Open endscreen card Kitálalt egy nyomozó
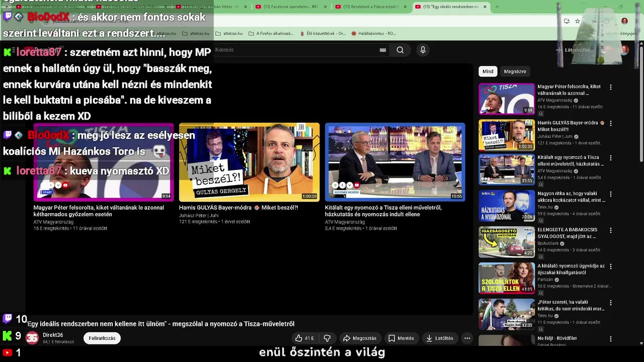The image size is (644, 362). [395, 162]
